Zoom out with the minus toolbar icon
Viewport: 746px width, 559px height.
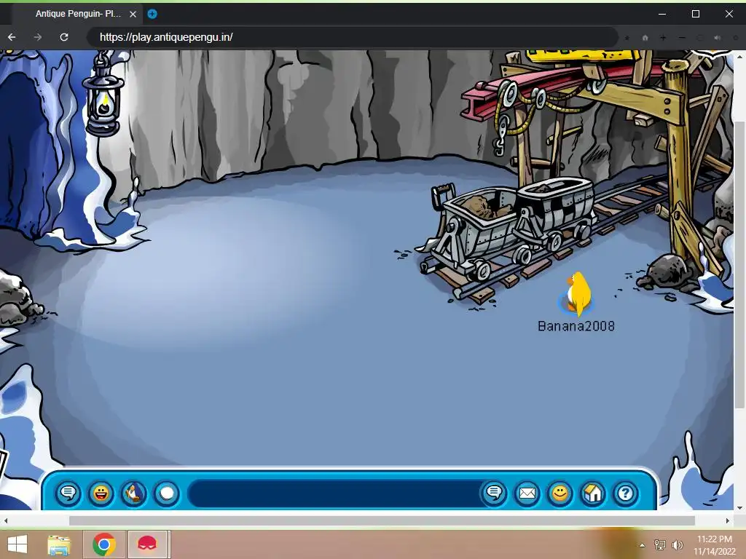[x=682, y=38]
